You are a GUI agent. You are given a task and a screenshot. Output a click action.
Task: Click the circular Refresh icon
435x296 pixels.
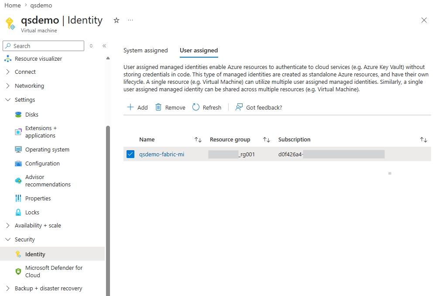(196, 107)
